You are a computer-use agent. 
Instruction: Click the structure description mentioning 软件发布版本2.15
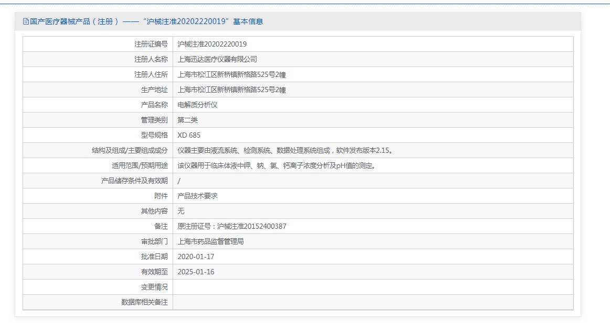tap(286, 150)
